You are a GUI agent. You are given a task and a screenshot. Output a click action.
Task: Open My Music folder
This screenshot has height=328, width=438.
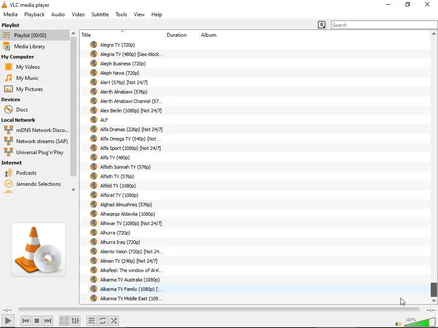(x=35, y=78)
